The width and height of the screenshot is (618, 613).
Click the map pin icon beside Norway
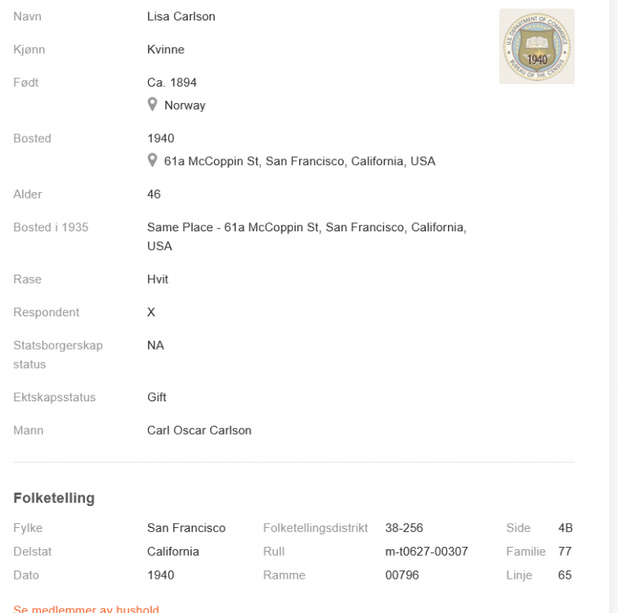[x=152, y=105]
